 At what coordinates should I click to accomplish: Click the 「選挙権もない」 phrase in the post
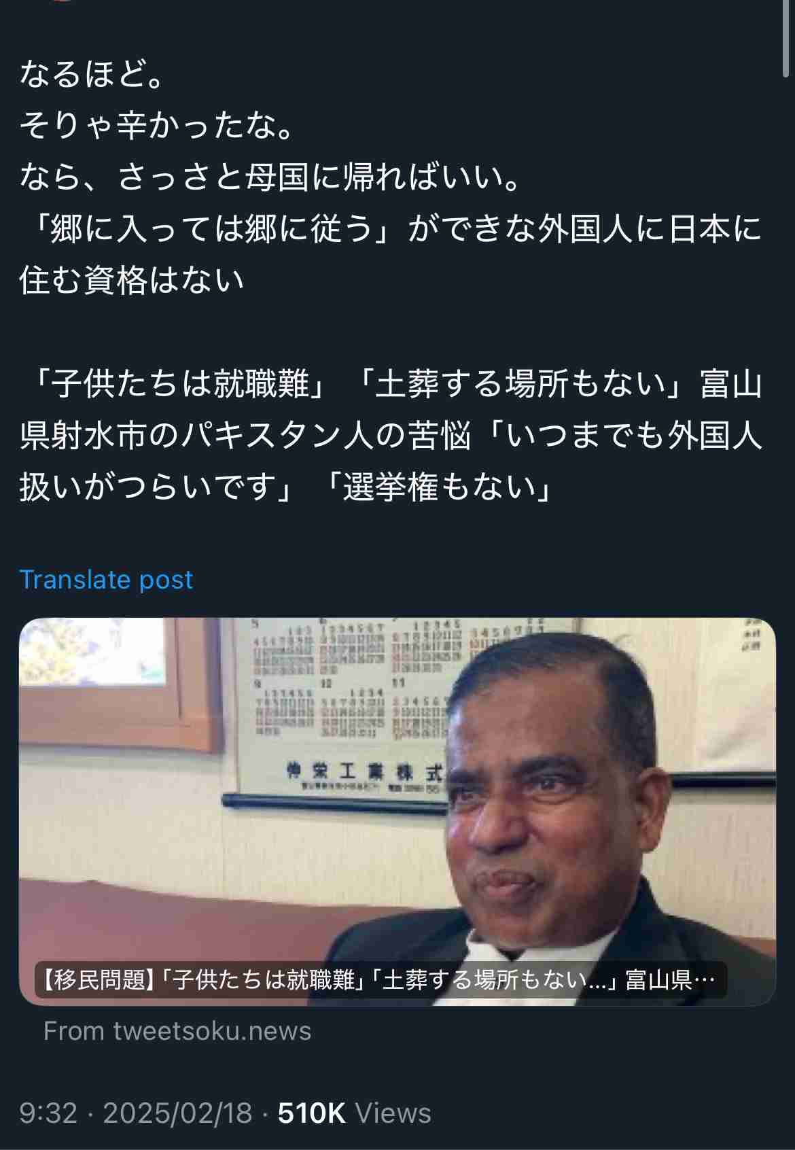tap(438, 488)
